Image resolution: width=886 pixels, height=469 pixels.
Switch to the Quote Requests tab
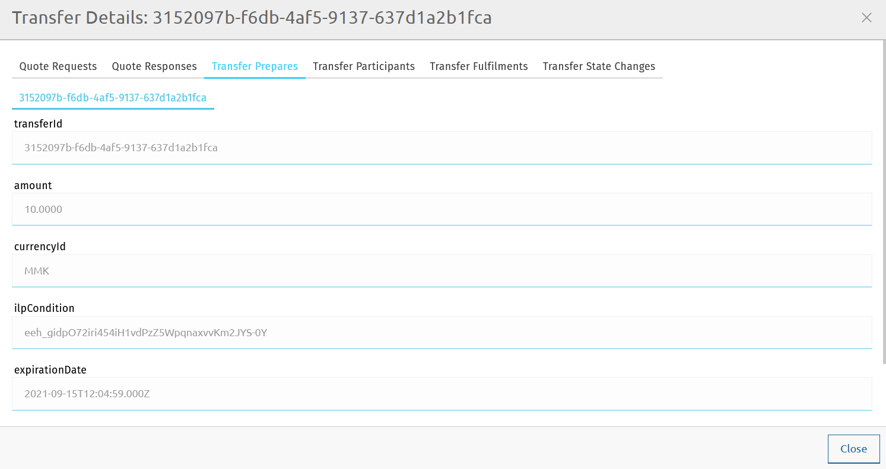coord(58,66)
